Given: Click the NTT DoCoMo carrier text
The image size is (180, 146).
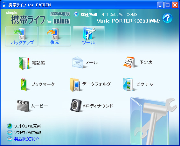Looking at the screenshot, I should 112,15.
